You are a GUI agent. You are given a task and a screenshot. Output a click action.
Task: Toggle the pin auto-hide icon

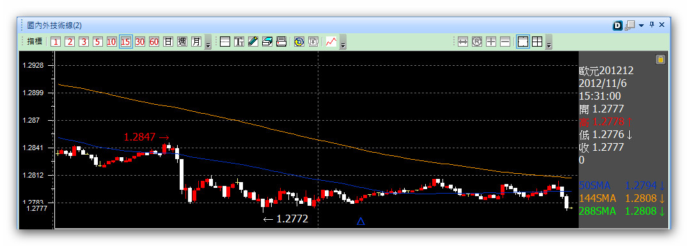pos(652,25)
